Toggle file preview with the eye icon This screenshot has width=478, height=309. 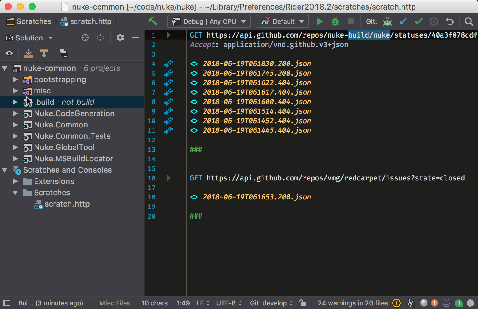pyautogui.click(x=9, y=53)
